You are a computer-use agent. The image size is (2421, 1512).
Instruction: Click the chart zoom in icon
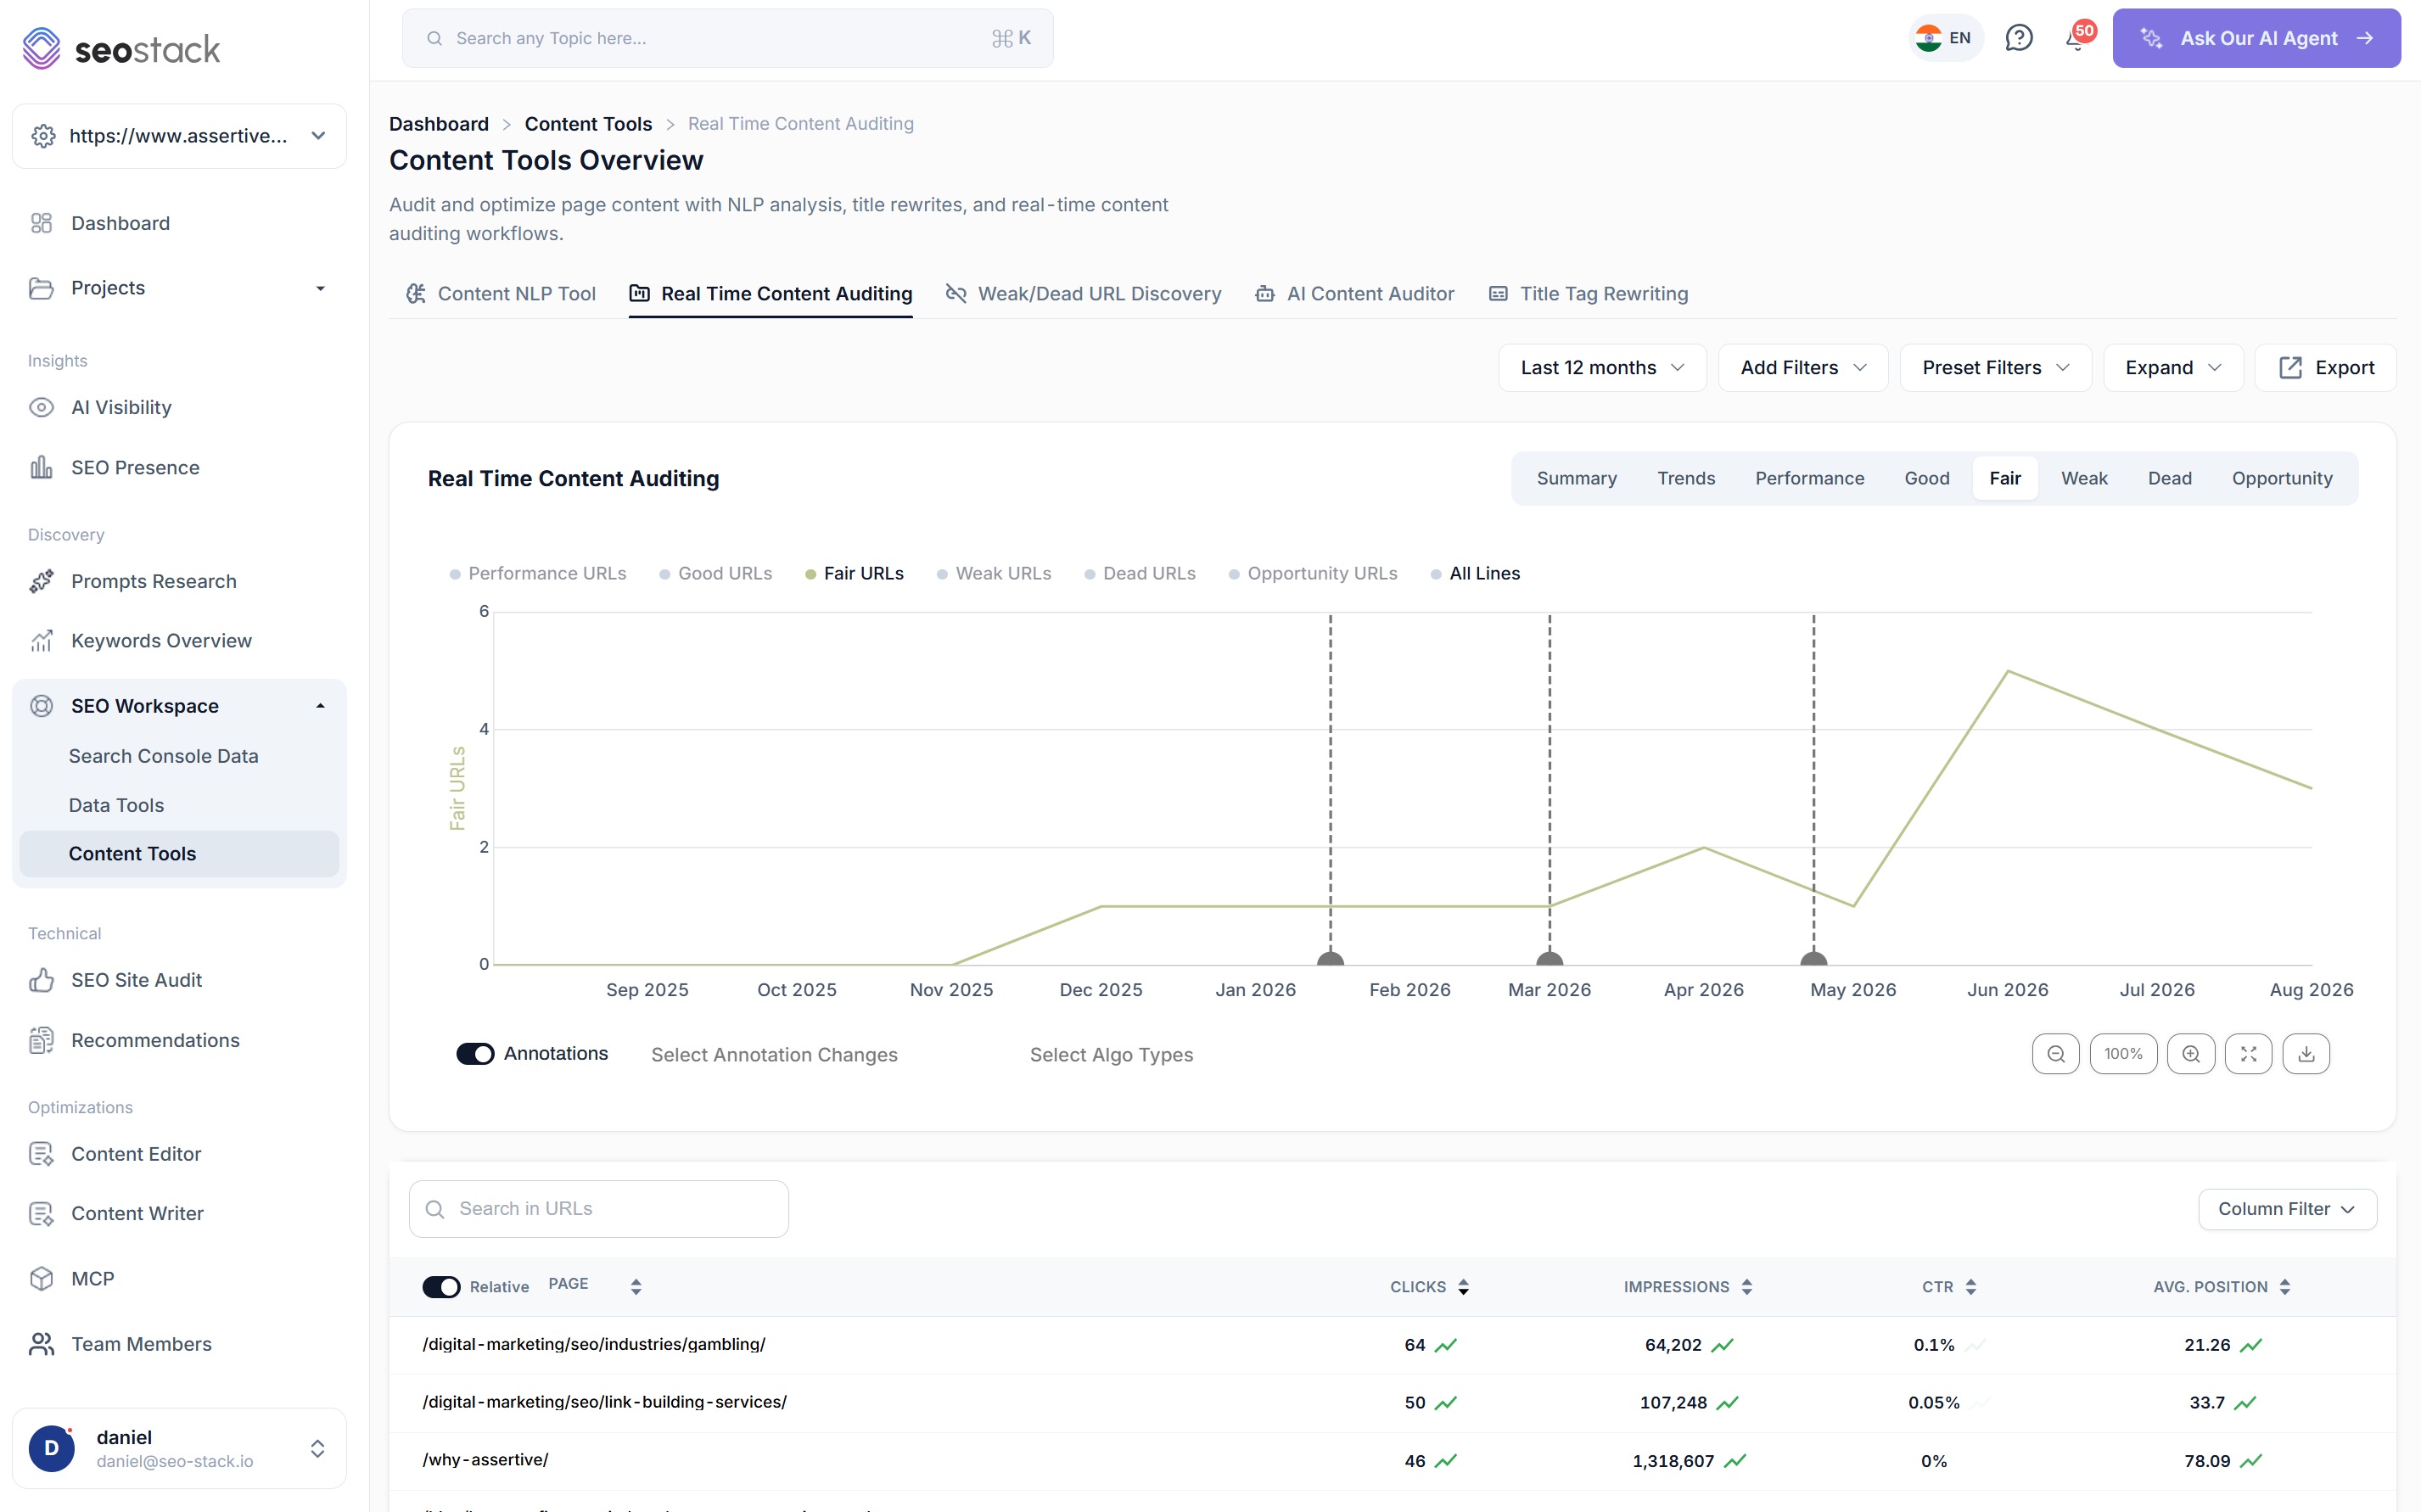(2190, 1054)
